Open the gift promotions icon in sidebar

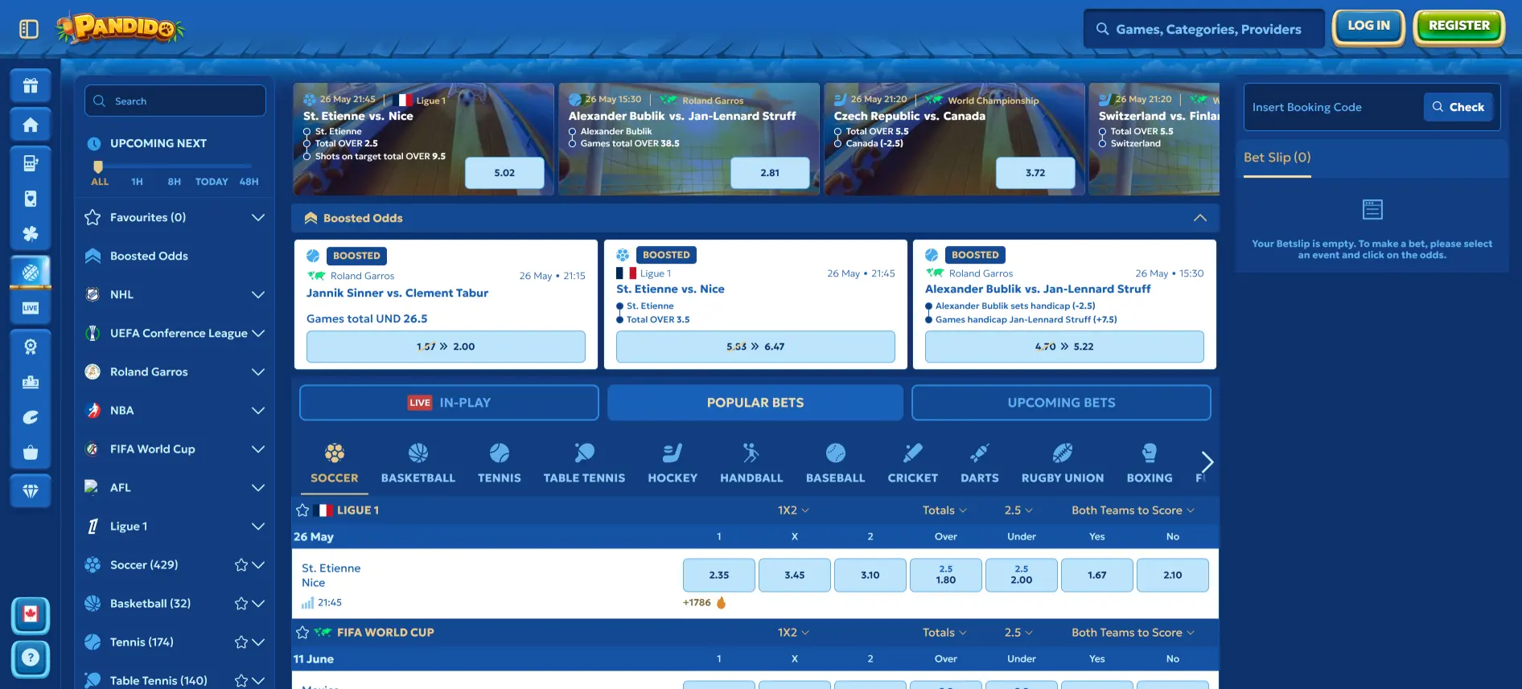(31, 86)
